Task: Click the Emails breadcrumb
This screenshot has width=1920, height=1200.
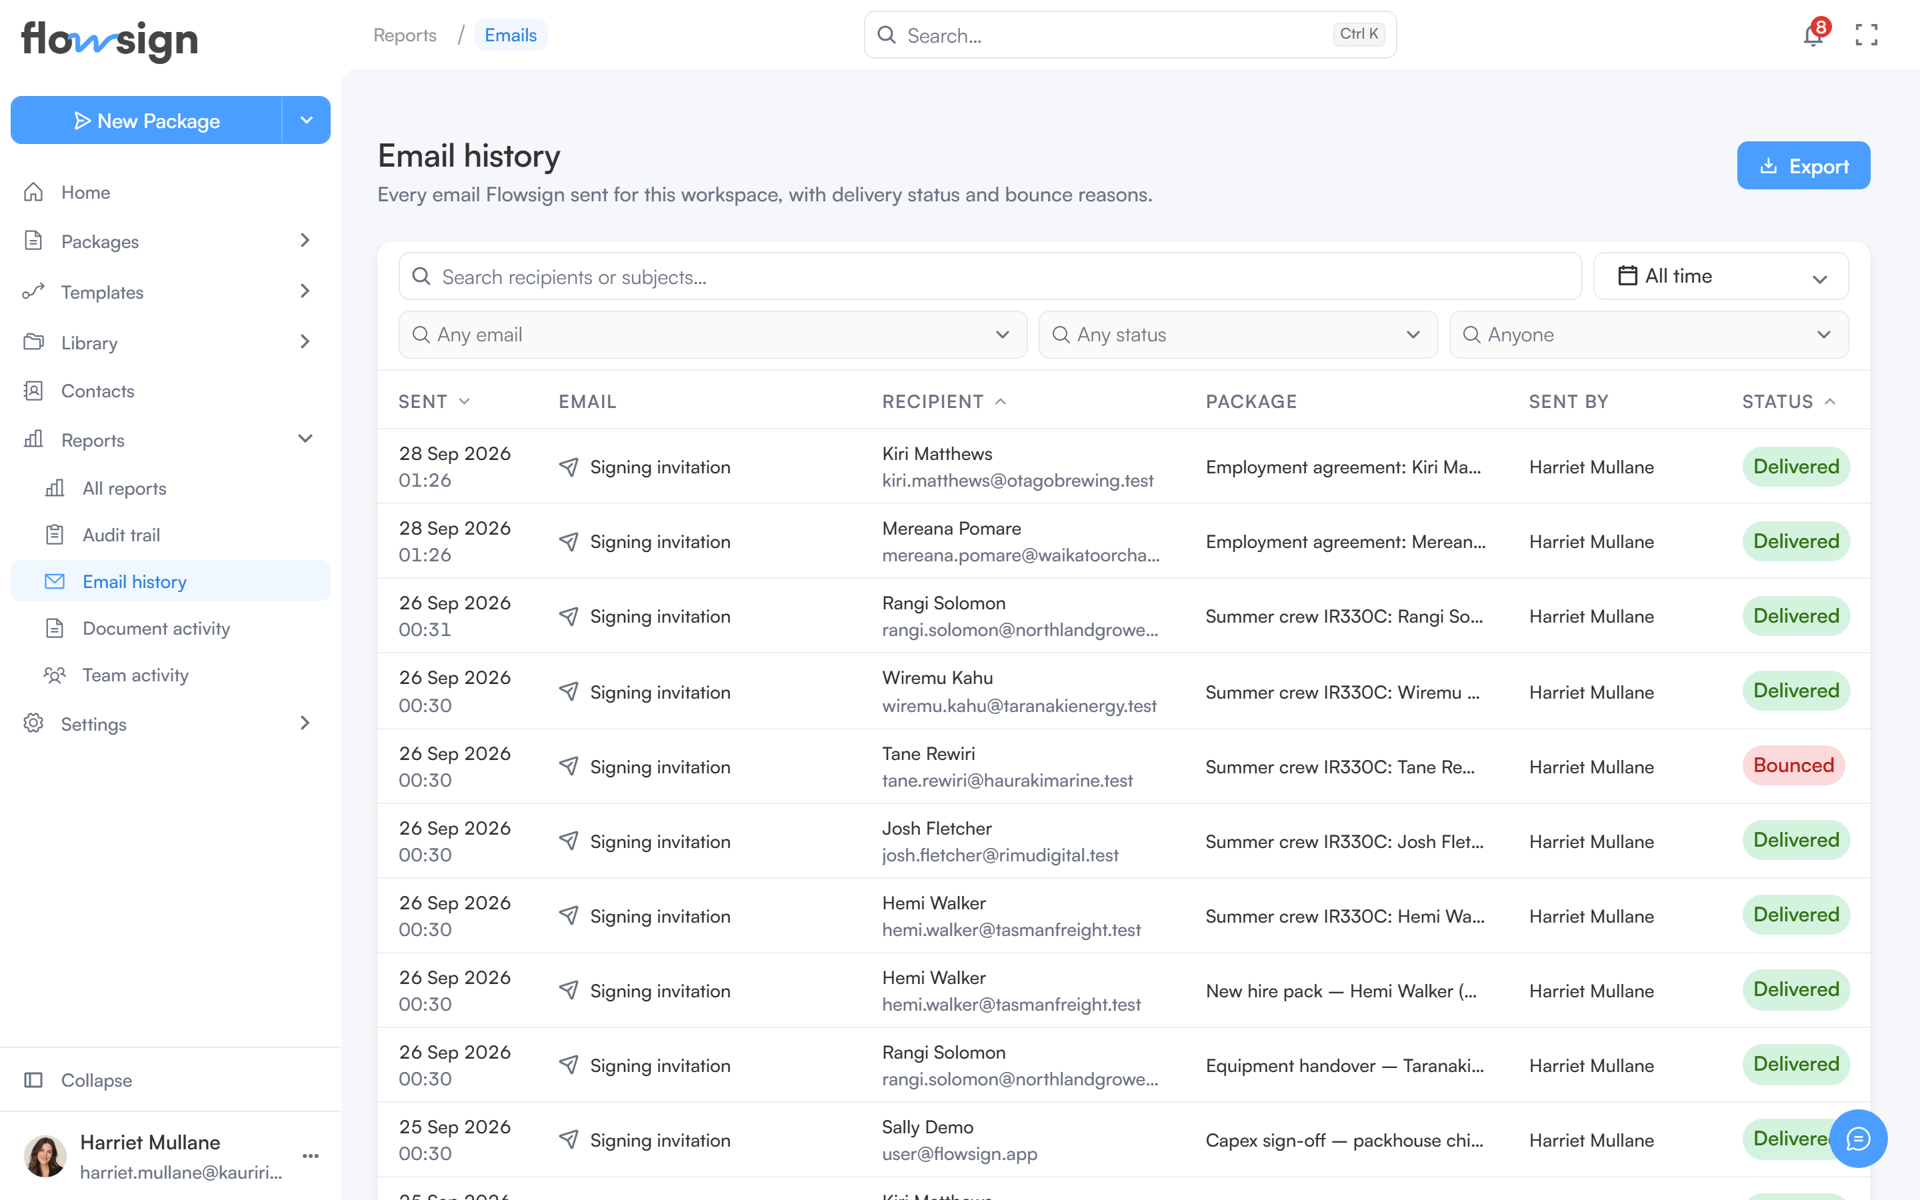Action: (510, 35)
